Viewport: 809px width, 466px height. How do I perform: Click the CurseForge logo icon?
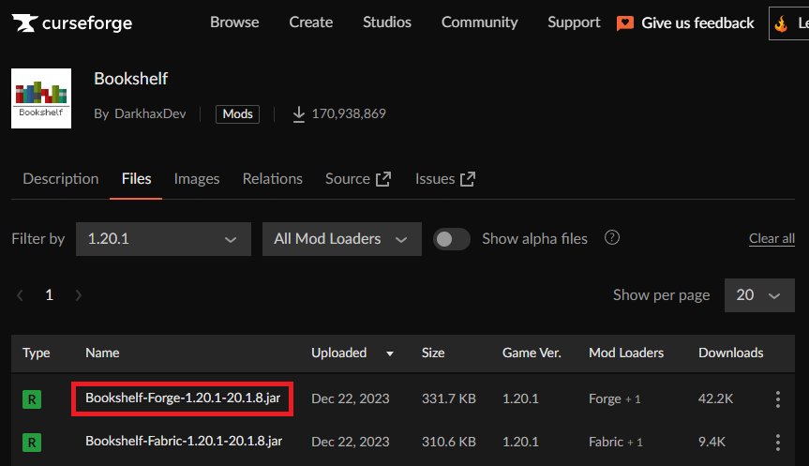pos(24,23)
